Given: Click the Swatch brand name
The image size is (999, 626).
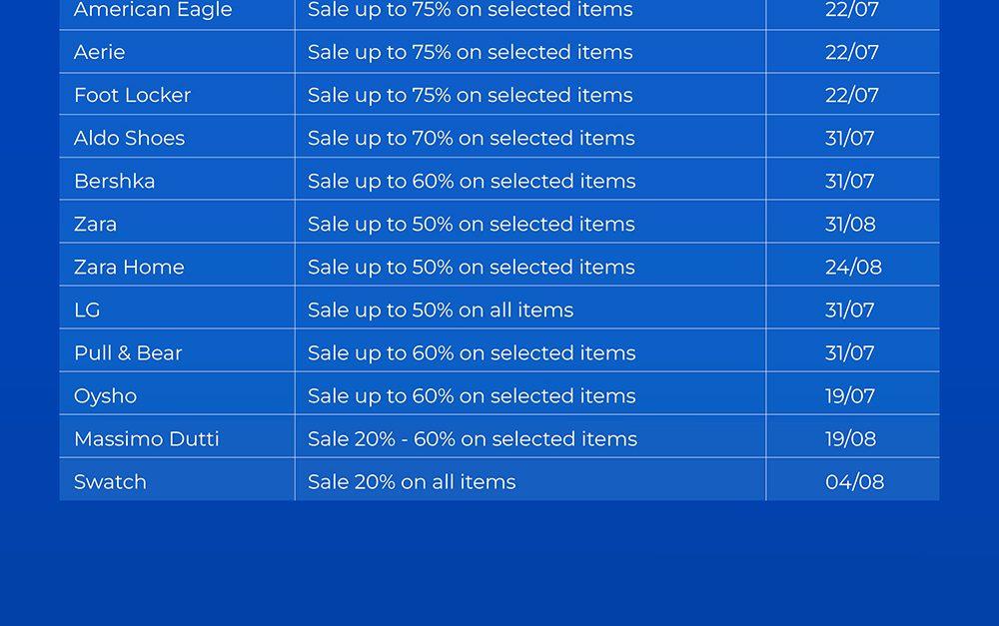Looking at the screenshot, I should click(110, 481).
